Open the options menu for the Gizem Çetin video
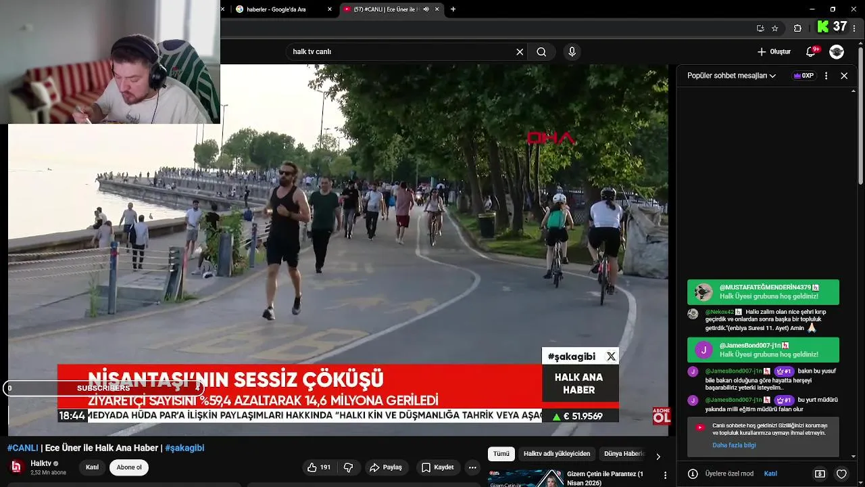 (666, 475)
